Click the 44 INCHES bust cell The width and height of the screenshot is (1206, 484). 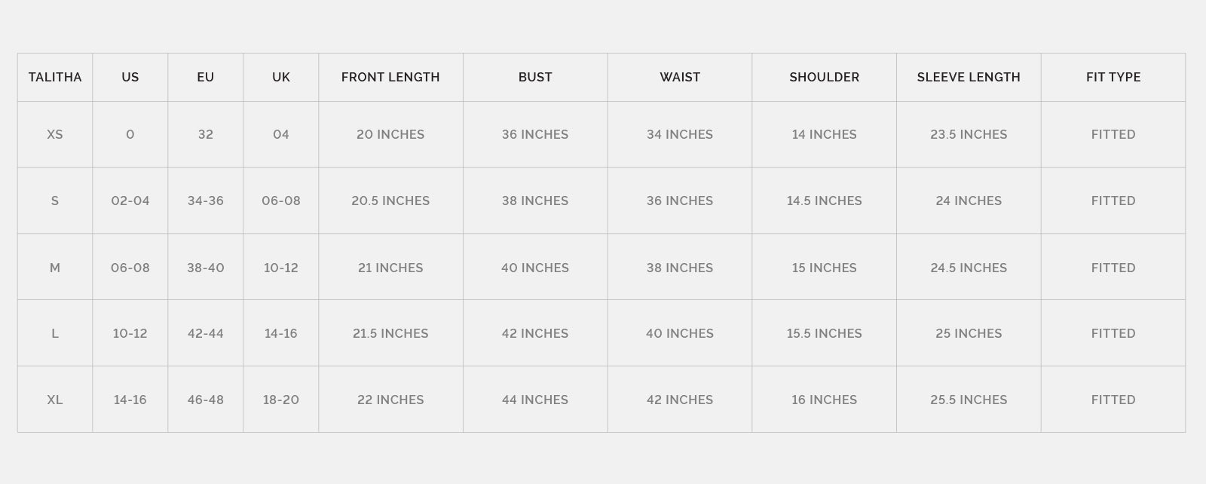535,400
